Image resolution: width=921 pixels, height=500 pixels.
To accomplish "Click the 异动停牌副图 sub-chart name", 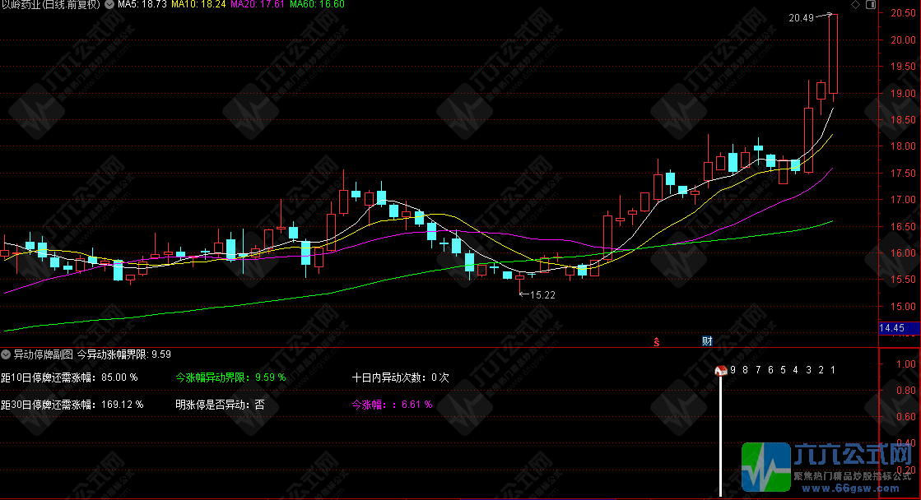I will click(x=43, y=354).
